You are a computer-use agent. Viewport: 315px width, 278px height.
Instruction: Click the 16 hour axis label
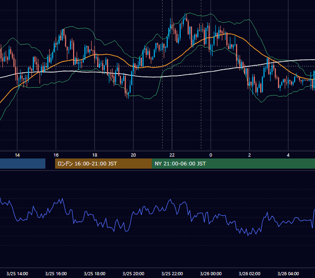pos(56,155)
